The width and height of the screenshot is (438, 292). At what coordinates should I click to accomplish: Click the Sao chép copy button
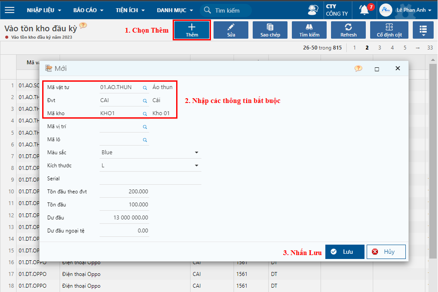click(x=270, y=30)
